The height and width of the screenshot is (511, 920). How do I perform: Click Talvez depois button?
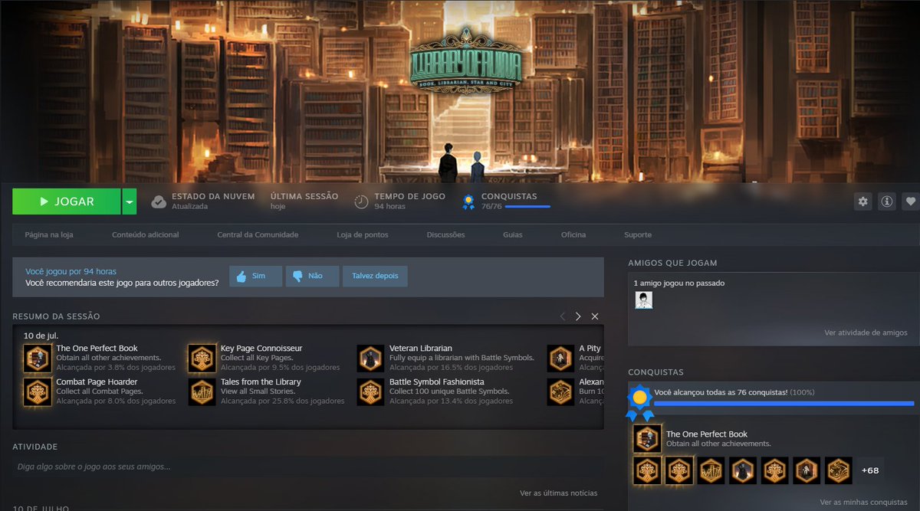375,276
